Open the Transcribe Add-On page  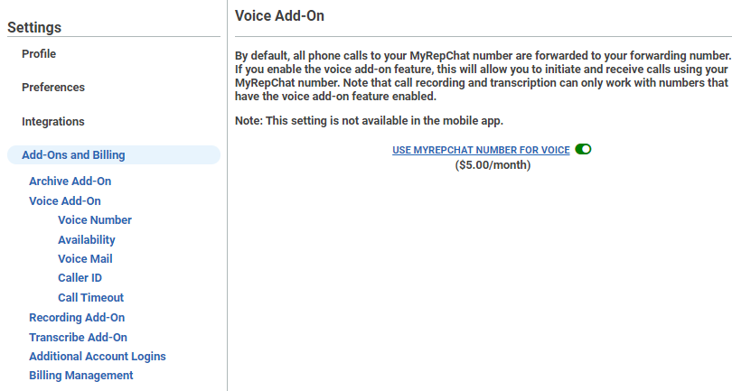click(x=78, y=338)
